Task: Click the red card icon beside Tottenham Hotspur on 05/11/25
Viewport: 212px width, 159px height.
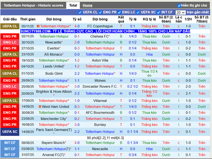Action: (x=38, y=26)
